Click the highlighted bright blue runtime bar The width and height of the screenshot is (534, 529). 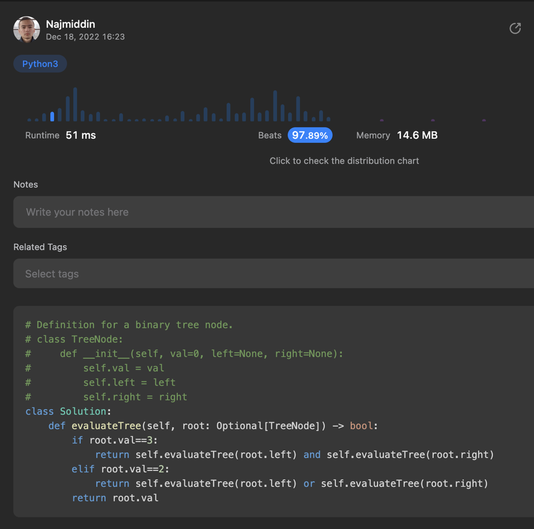52,116
